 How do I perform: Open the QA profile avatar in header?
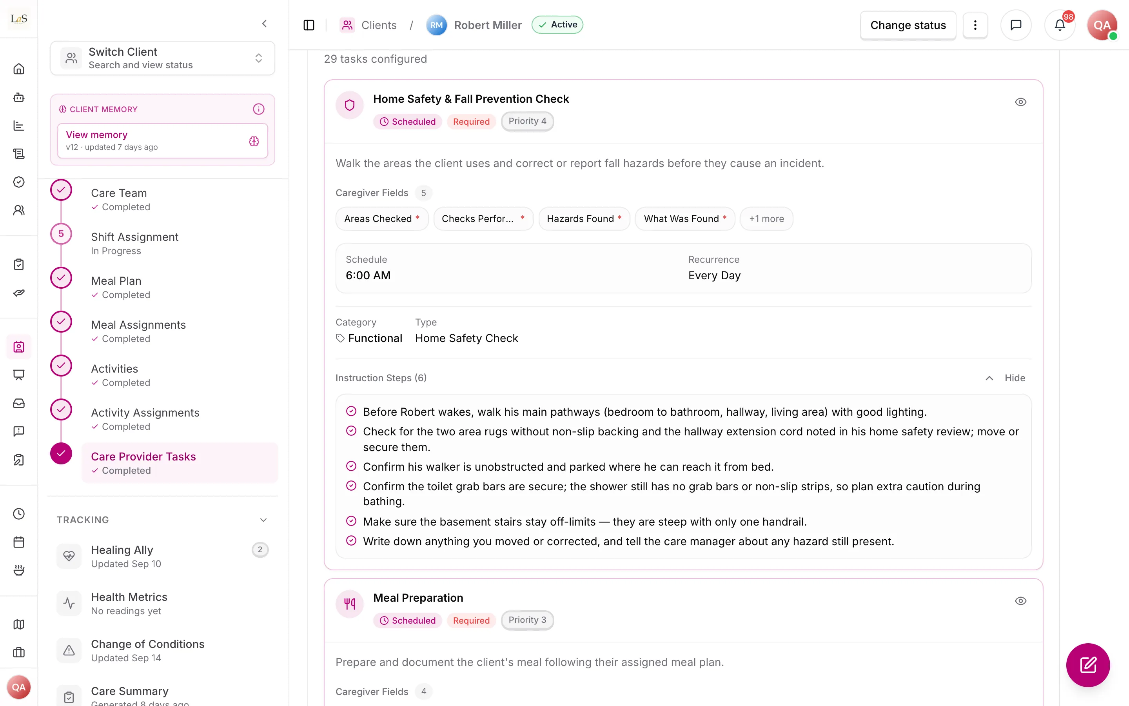pos(1102,25)
